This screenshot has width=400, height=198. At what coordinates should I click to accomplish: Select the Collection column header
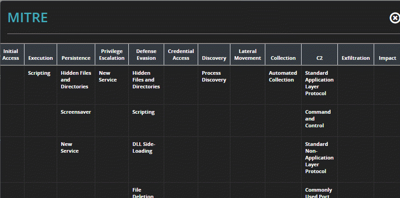tap(283, 54)
